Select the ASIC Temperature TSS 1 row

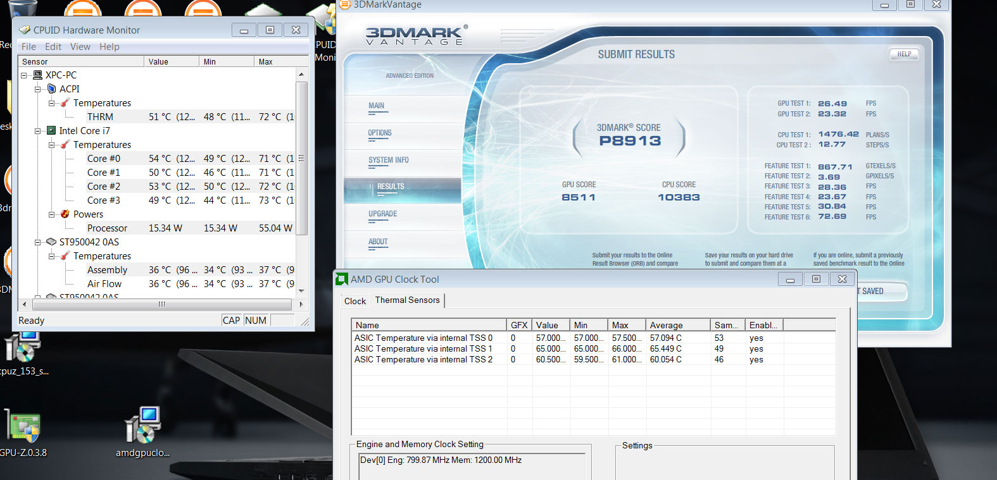(423, 348)
